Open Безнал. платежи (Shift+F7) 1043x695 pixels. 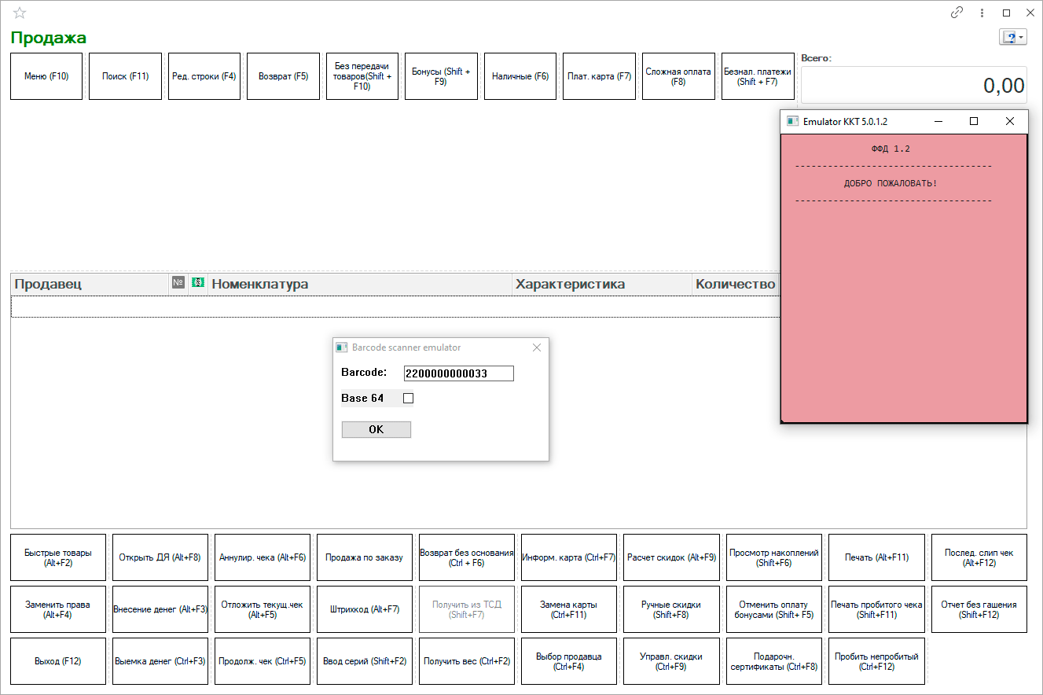758,76
